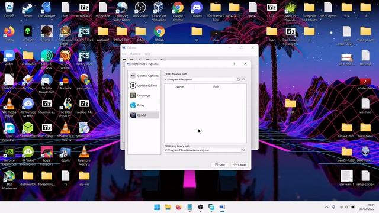379x213 pixels.
Task: Select Mozilla Thunderbird desktop shortcut
Action: tap(46, 84)
